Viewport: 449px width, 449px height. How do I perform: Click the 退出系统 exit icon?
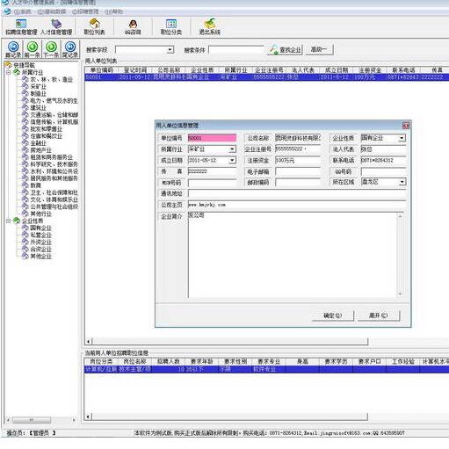[210, 27]
